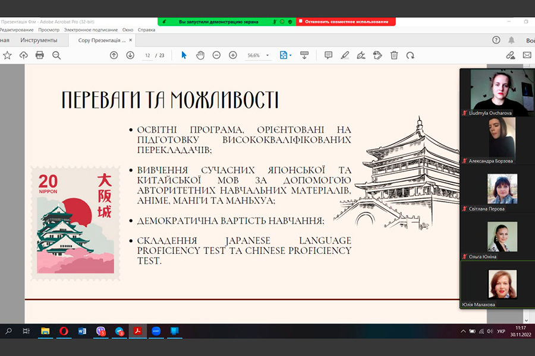The image size is (535, 356).
Task: Bookmark the document with the star icon
Action: (x=7, y=55)
